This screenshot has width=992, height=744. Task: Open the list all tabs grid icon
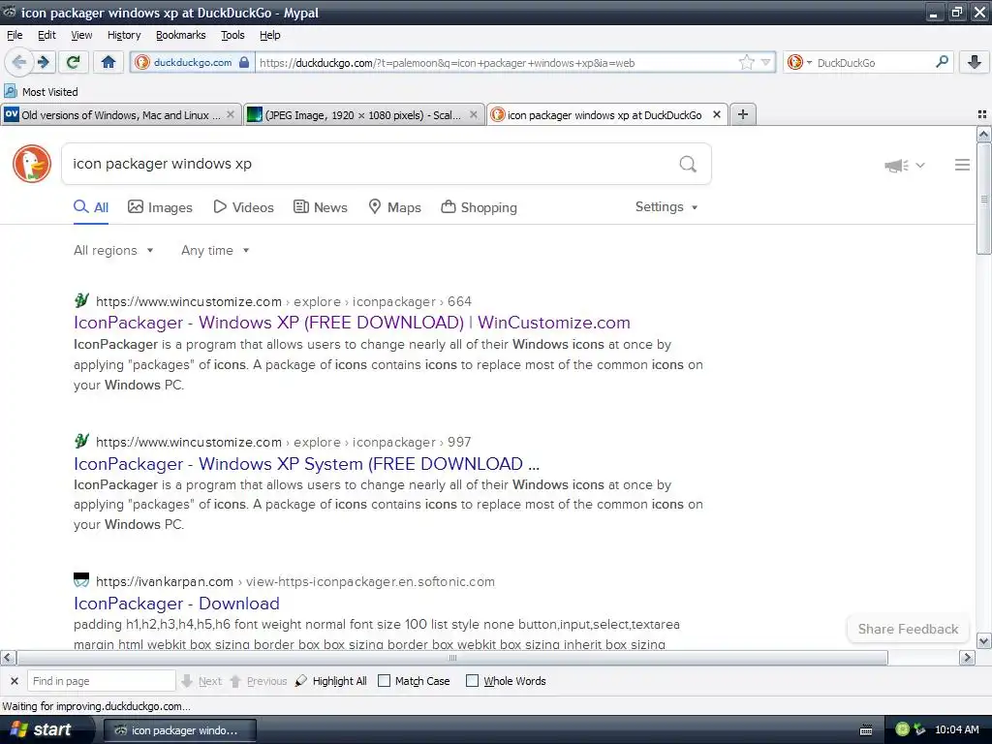pos(982,114)
